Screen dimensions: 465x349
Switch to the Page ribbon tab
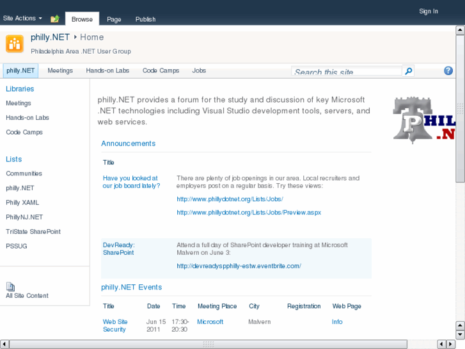tap(114, 19)
